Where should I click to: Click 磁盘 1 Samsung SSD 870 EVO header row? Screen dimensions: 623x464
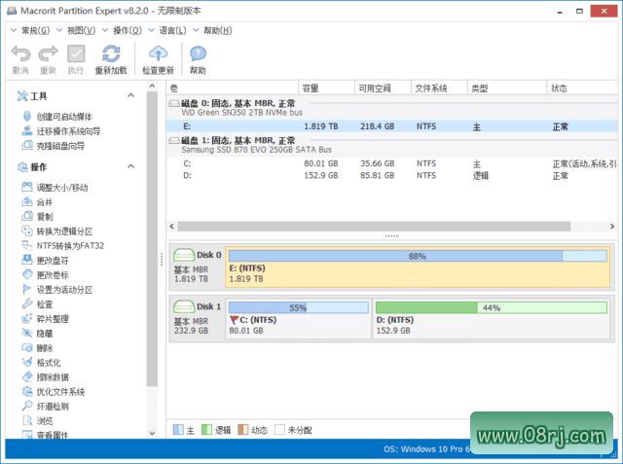[391, 145]
